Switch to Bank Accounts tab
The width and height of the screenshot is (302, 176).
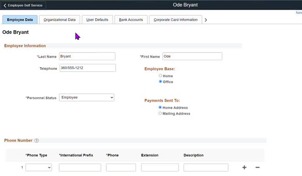131,20
